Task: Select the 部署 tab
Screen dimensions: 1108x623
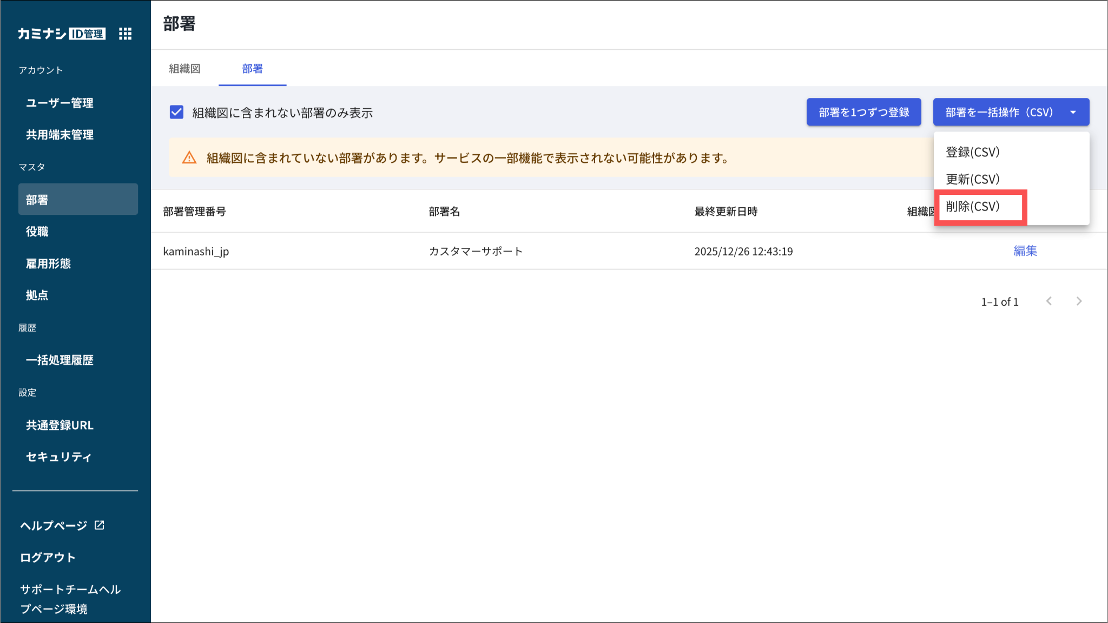Action: coord(252,69)
